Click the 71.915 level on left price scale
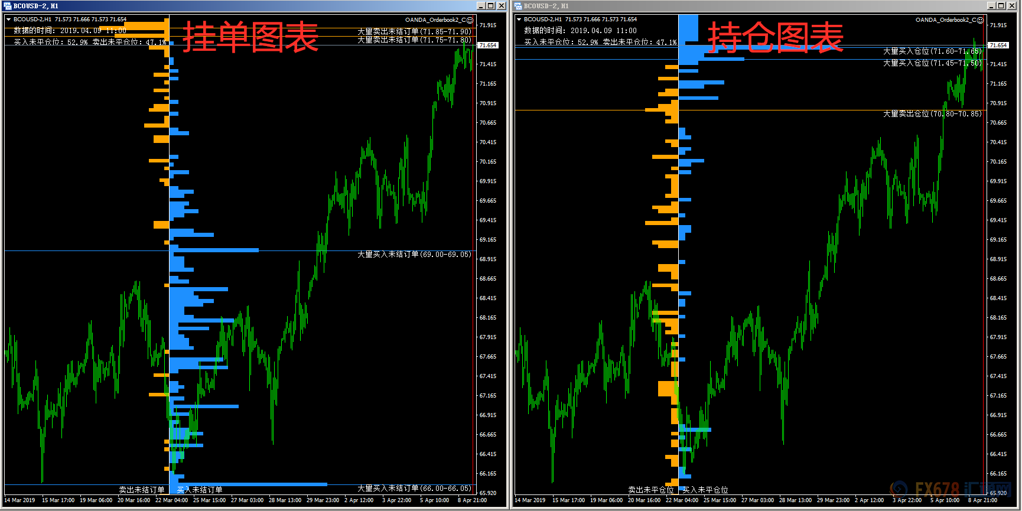The width and height of the screenshot is (1022, 511). (488, 25)
